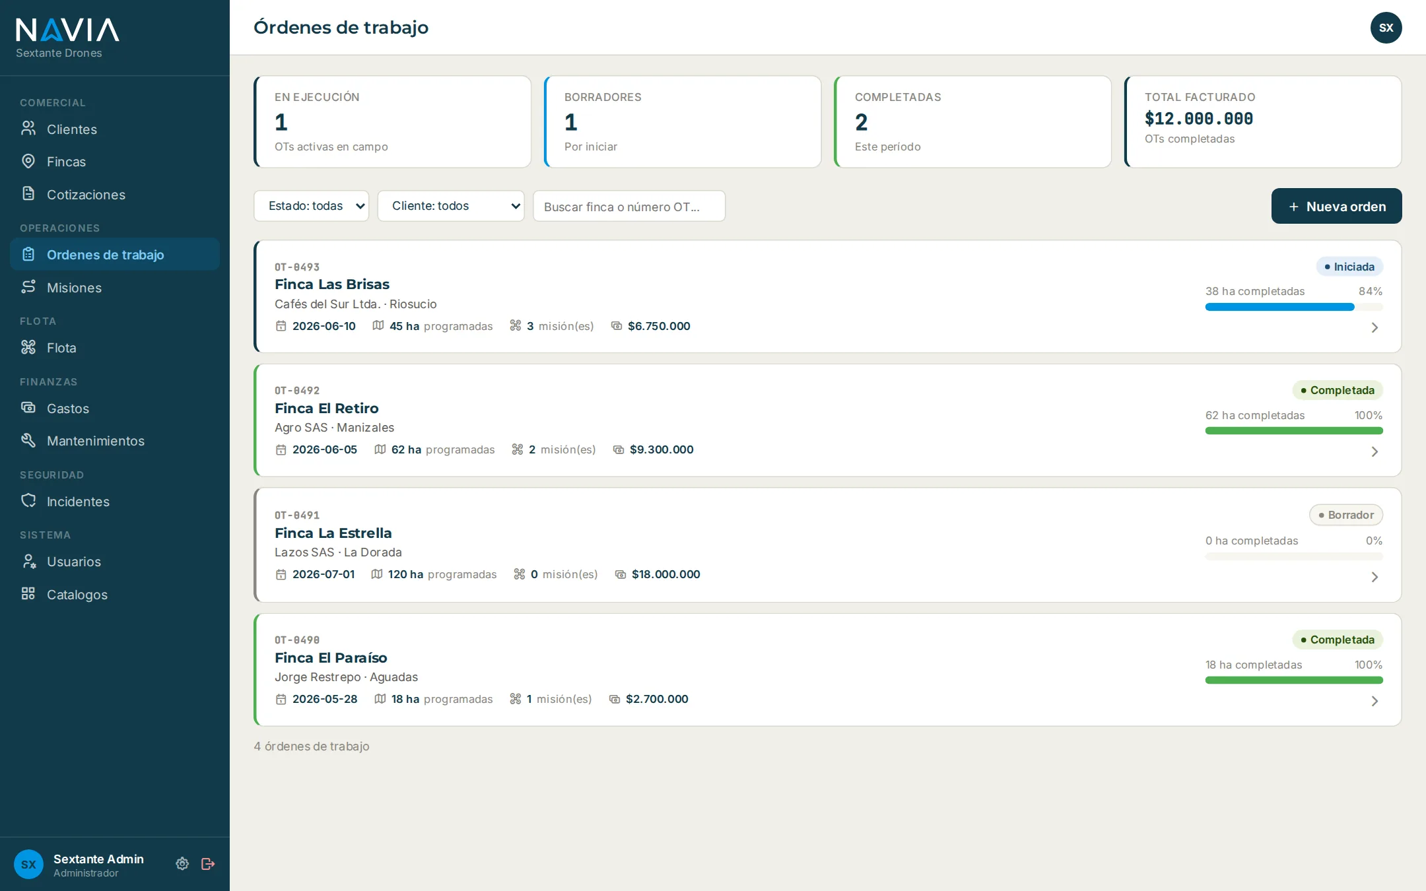Viewport: 1426px width, 891px height.
Task: Open settings via the gear icon
Action: [x=182, y=864]
